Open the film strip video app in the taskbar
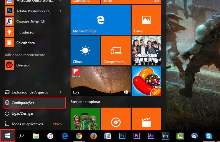220x142 pixels. point(166,136)
